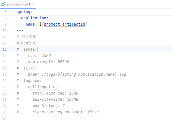Screen dimensions: 173x123
Task: Click line number 13 in the gutter
Action: click(x=4, y=49)
